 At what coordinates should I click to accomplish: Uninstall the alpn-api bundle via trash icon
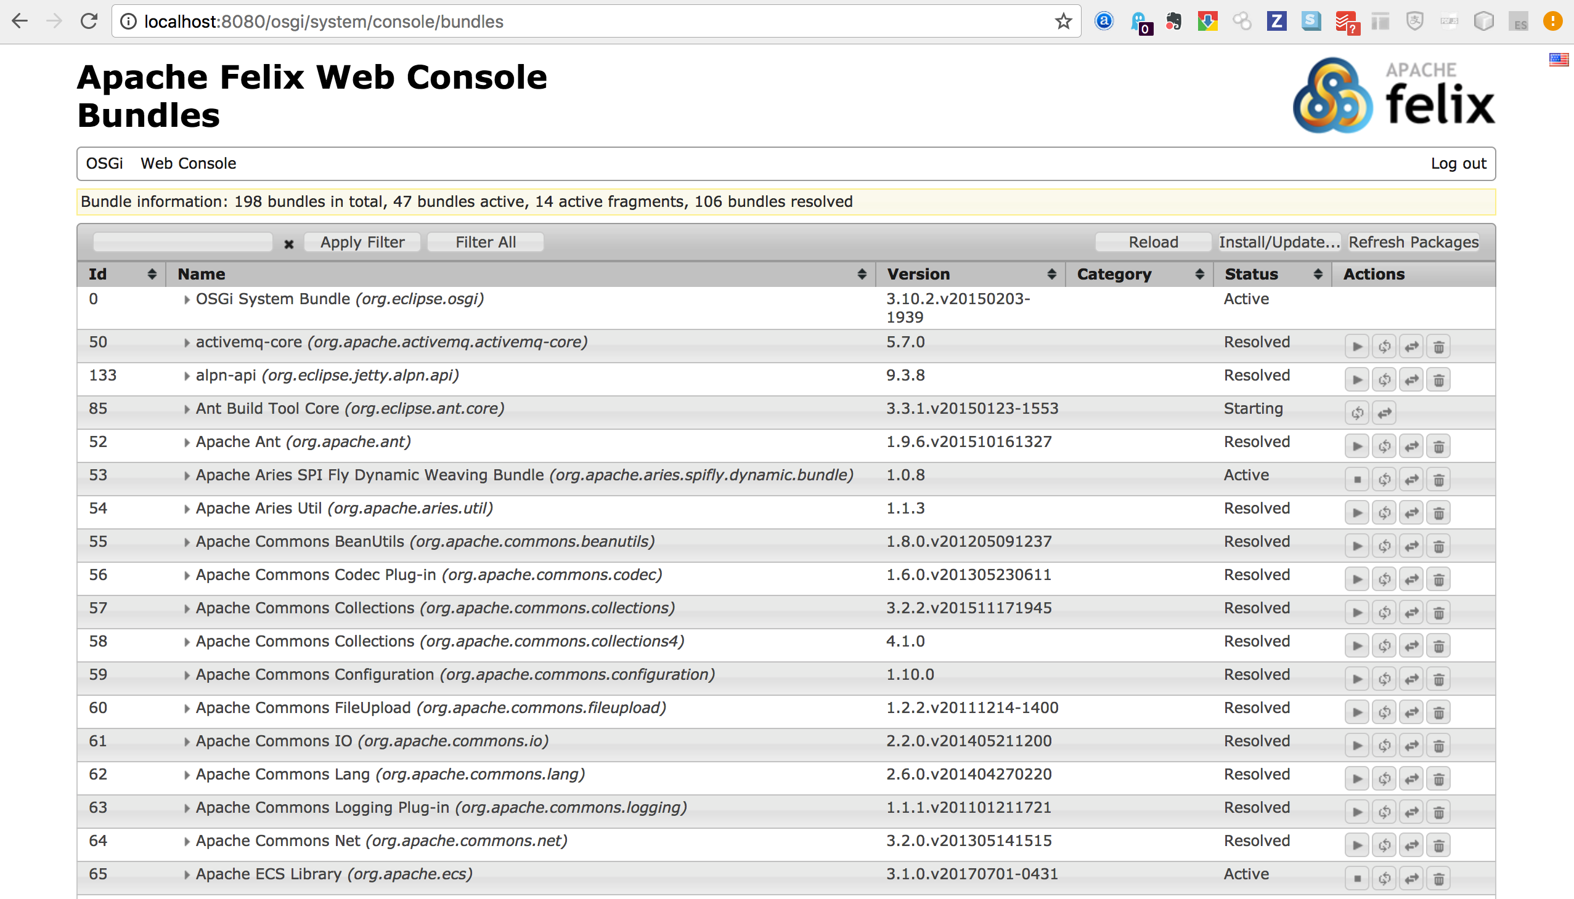[x=1438, y=380]
